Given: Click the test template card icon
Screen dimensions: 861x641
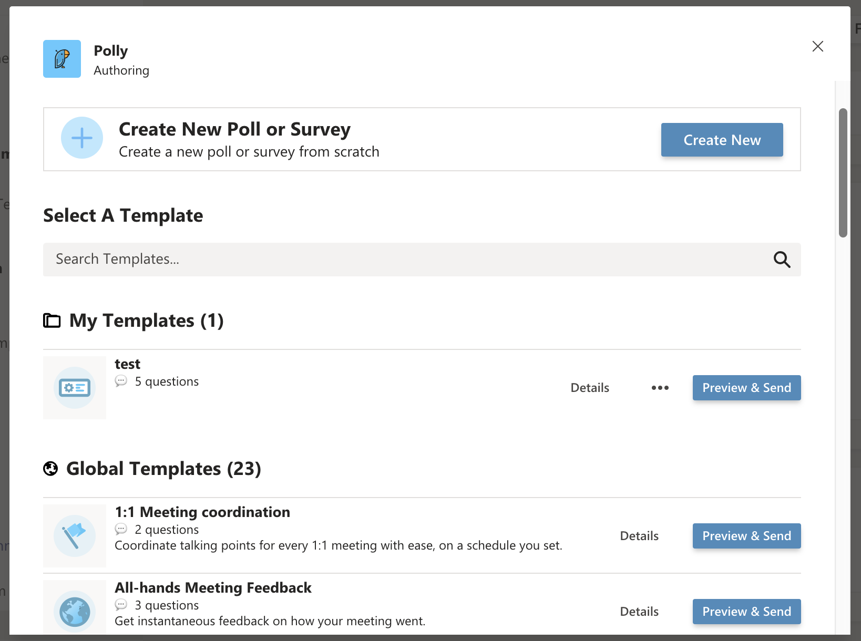Looking at the screenshot, I should pos(74,388).
